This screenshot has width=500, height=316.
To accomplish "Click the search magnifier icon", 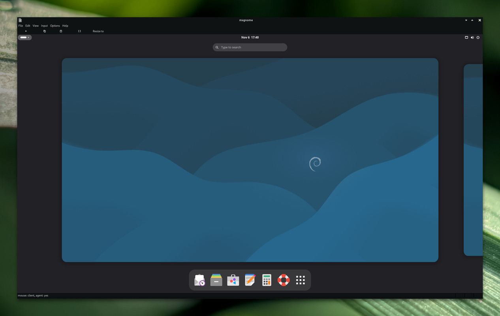I will point(217,47).
